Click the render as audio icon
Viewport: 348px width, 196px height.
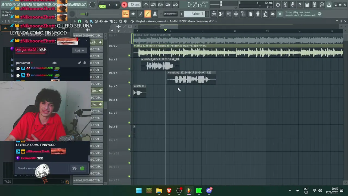point(315,5)
